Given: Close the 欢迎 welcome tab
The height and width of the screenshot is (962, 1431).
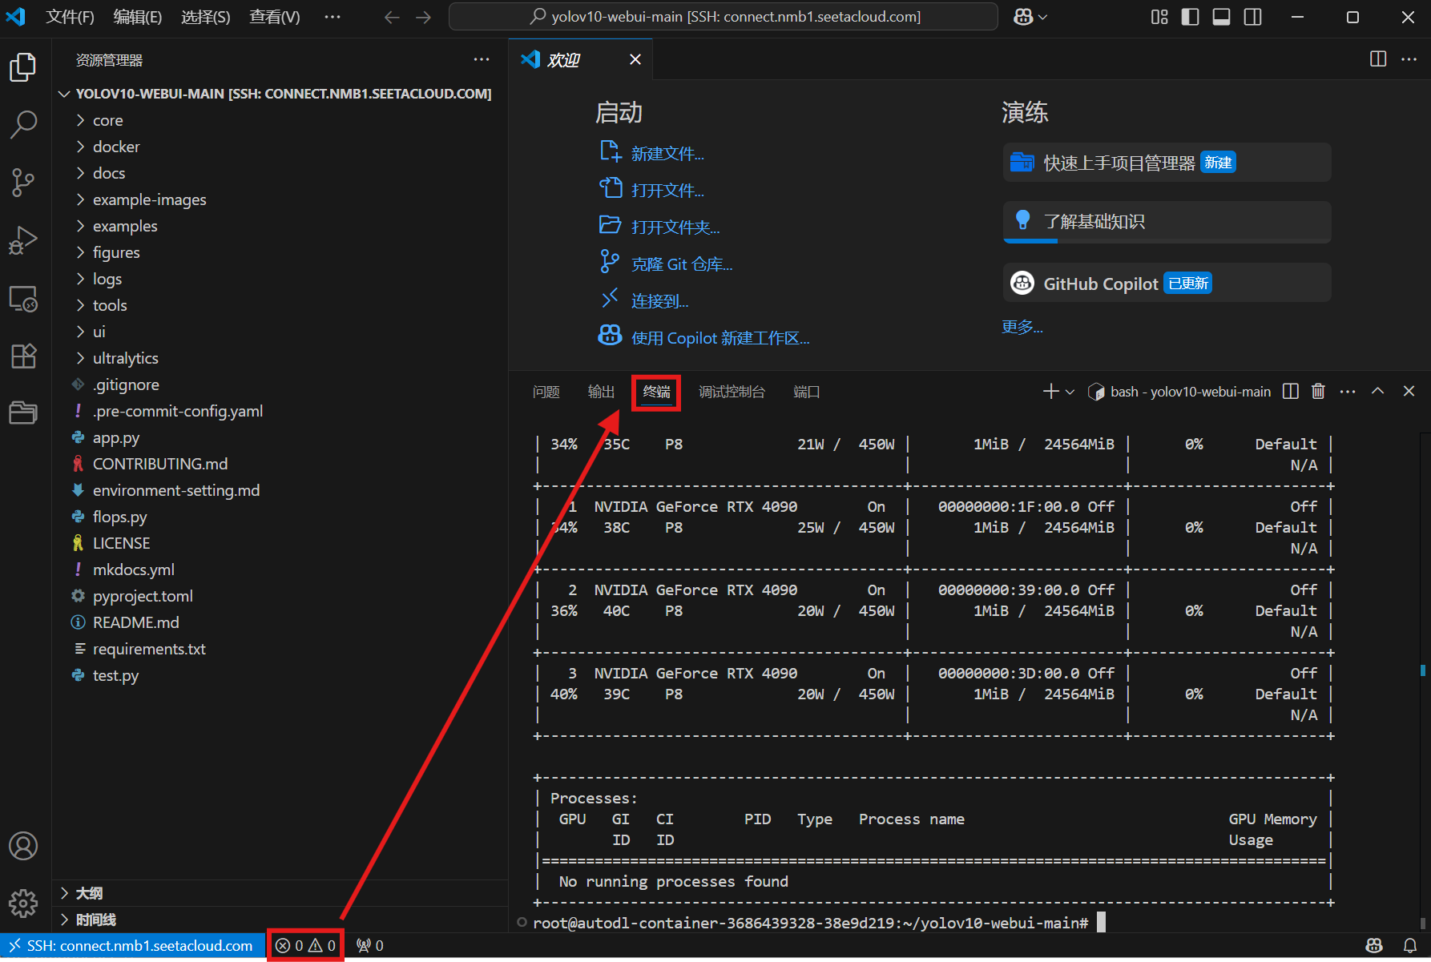Looking at the screenshot, I should pos(635,59).
